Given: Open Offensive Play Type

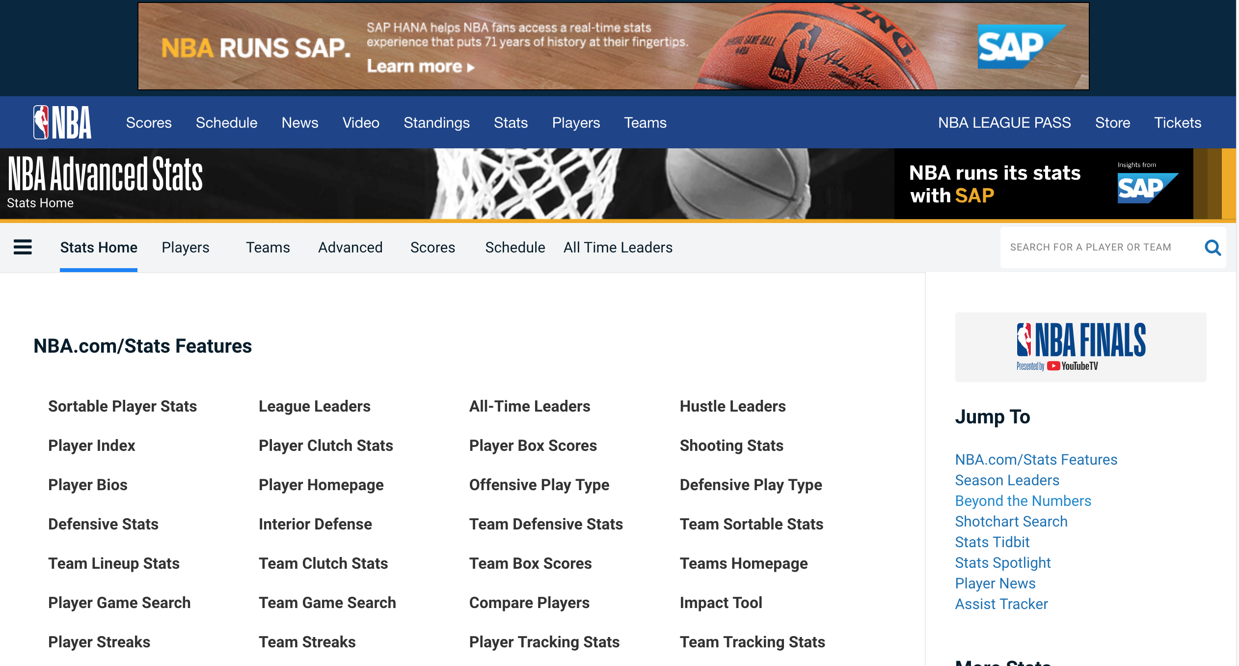Looking at the screenshot, I should pos(539,485).
